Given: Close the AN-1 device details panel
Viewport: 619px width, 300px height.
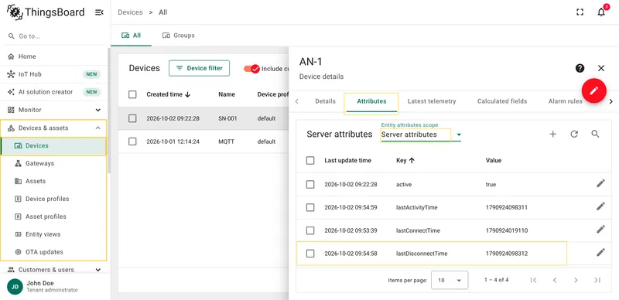Looking at the screenshot, I should point(601,68).
